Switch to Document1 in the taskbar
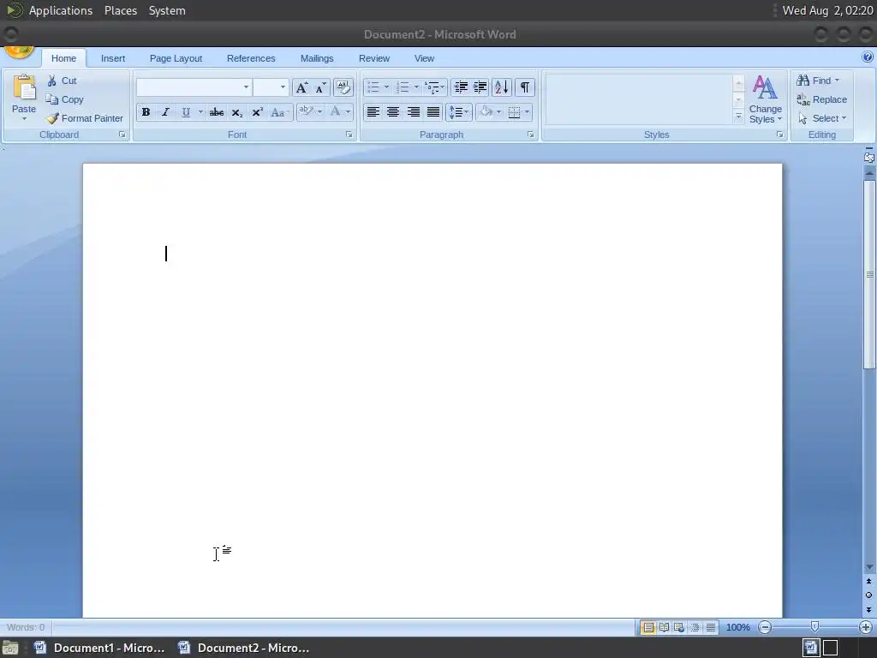The height and width of the screenshot is (658, 877). [99, 648]
